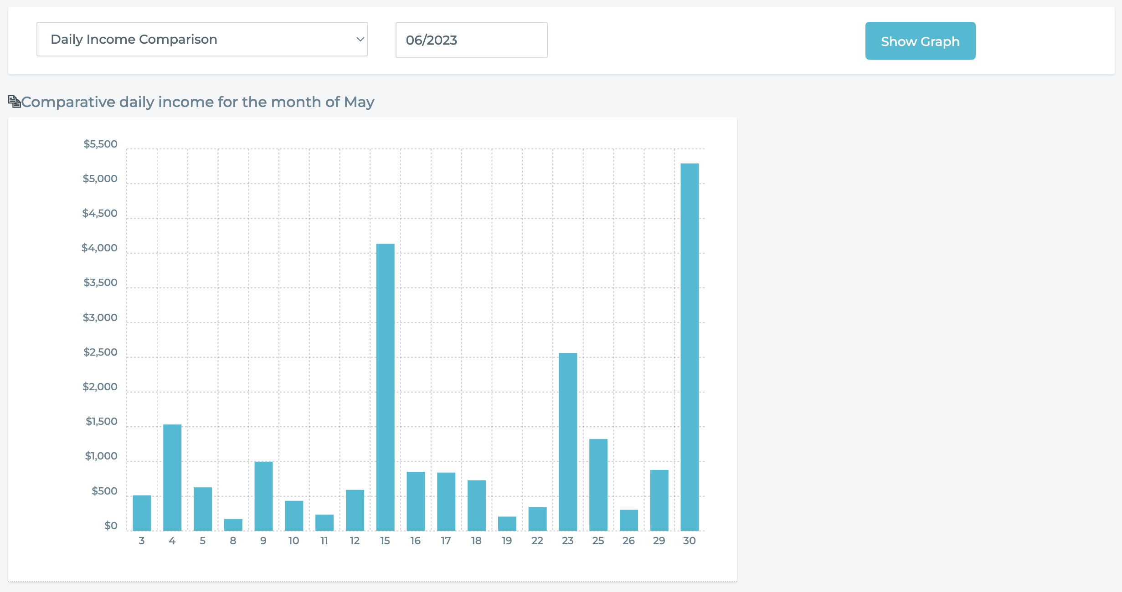Click the $3,500 y-axis label

click(100, 283)
